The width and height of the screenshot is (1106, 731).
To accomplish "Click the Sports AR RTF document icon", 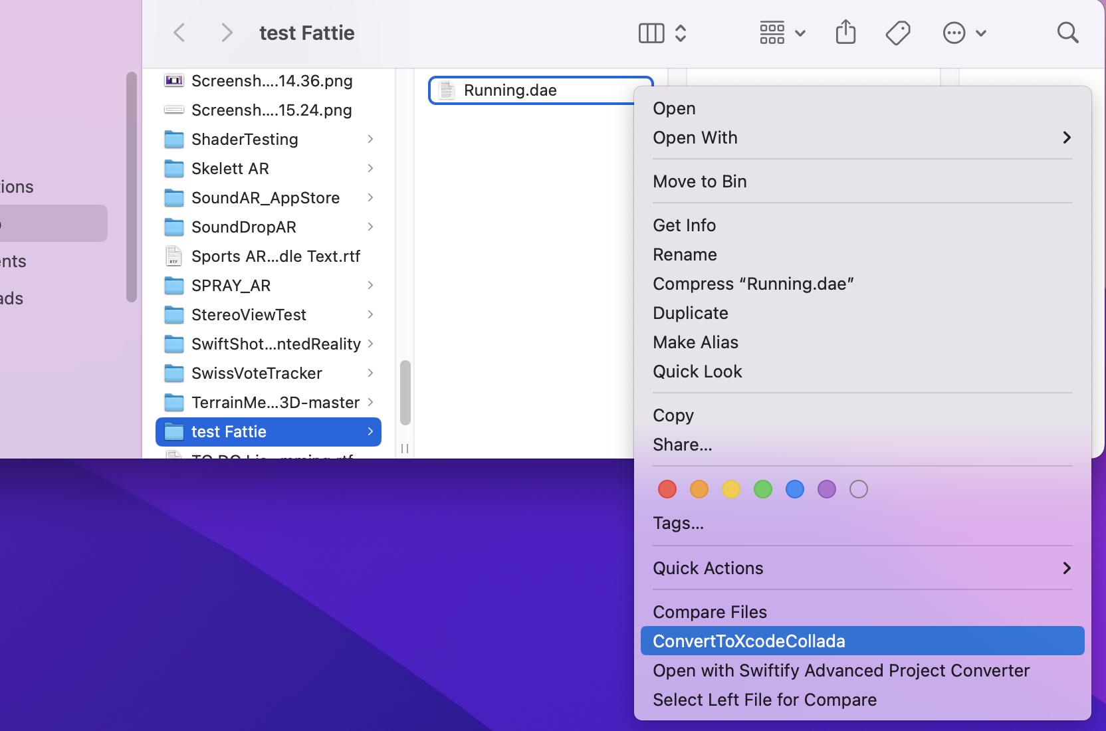I will (x=173, y=257).
